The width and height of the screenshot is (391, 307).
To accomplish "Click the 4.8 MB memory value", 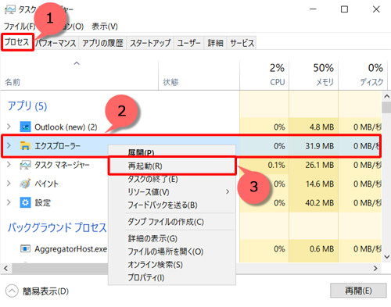I will coord(321,127).
